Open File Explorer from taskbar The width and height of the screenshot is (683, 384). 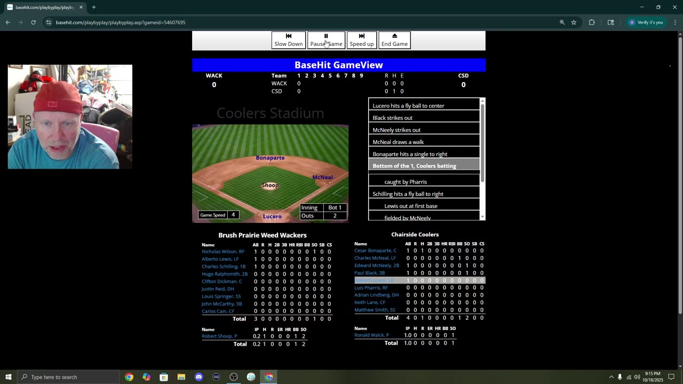point(181,377)
